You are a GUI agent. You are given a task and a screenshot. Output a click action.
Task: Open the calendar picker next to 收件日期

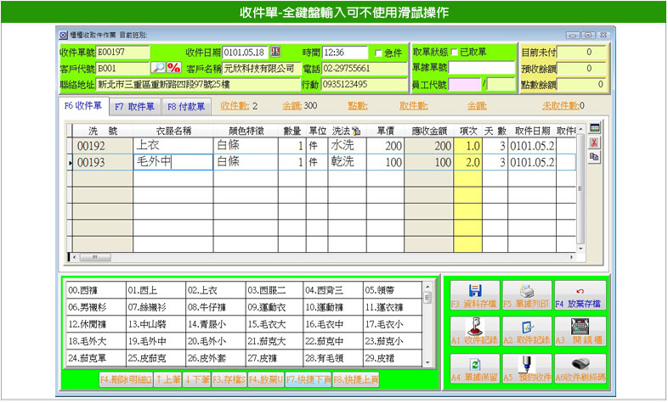click(x=275, y=53)
